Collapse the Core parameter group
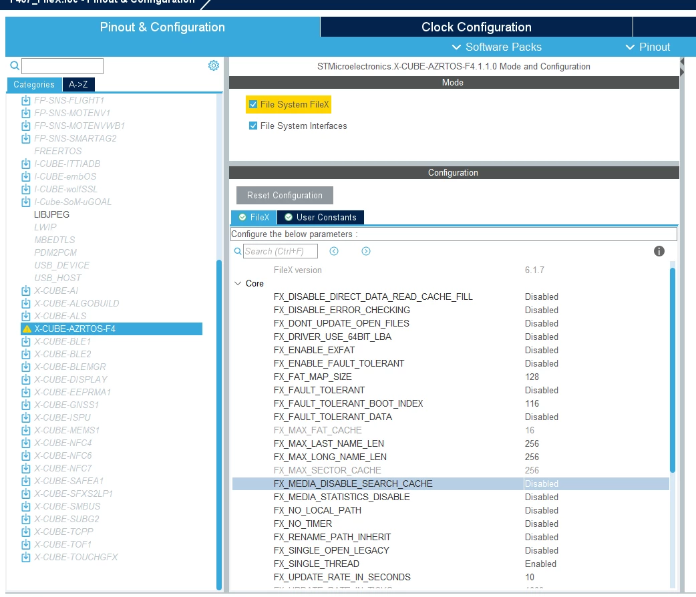The width and height of the screenshot is (696, 597). (238, 283)
